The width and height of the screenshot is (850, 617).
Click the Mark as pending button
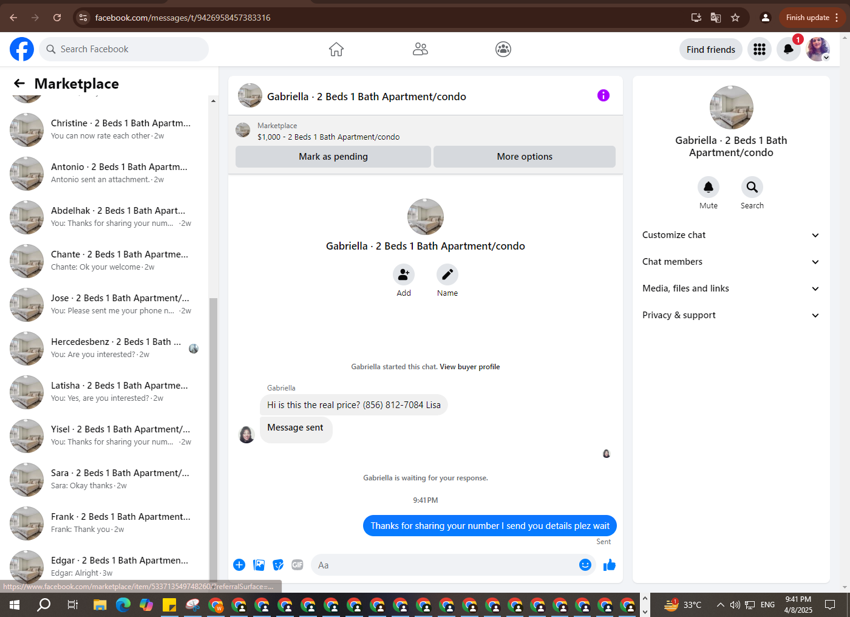[x=333, y=157]
